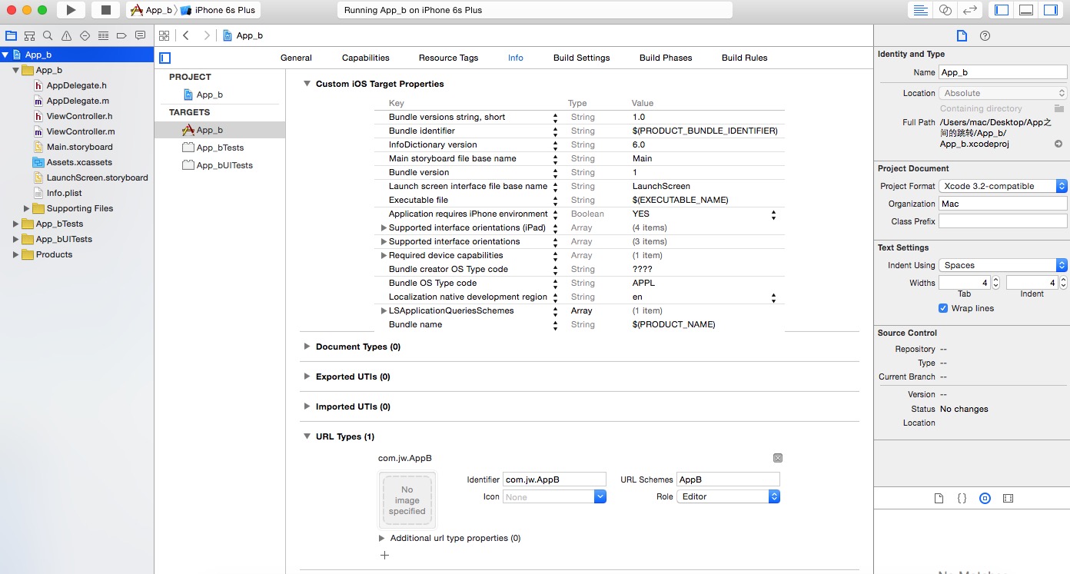Viewport: 1070px width, 574px height.
Task: Click the choose containing directory folder icon
Action: [1058, 108]
